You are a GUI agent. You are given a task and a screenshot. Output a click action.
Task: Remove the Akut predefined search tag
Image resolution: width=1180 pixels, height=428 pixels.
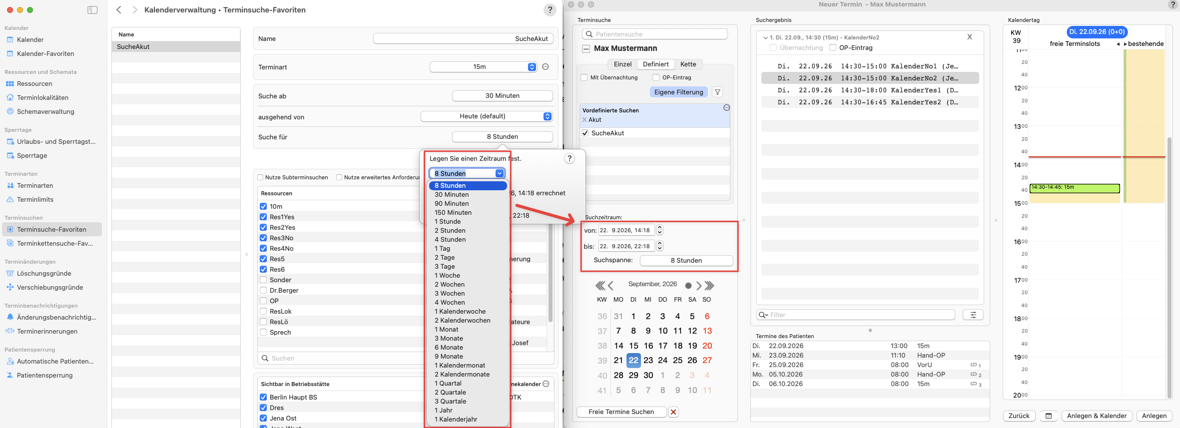pyautogui.click(x=585, y=120)
